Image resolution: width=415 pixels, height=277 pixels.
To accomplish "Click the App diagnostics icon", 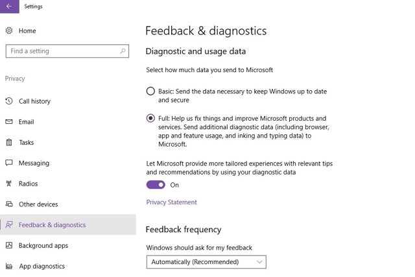I will pyautogui.click(x=9, y=266).
